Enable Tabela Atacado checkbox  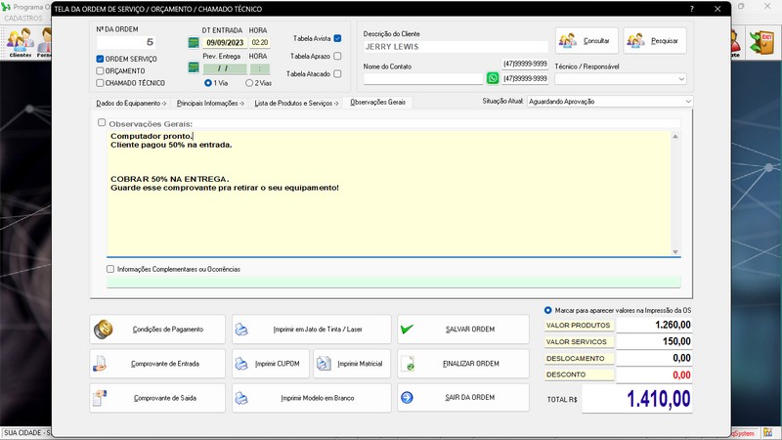[337, 74]
